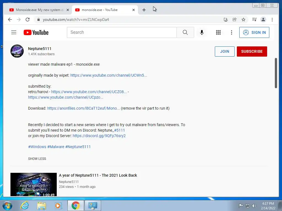Viewport: 282px width, 211px height.
Task: Click the page vertical scrollbar thumb
Action: [276, 73]
